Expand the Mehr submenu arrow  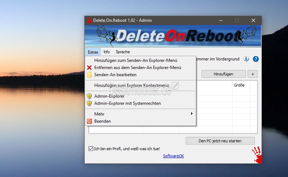[192, 114]
